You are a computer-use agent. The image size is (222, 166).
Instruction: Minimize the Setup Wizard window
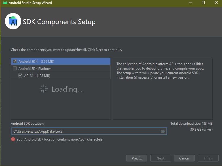coord(190,3)
